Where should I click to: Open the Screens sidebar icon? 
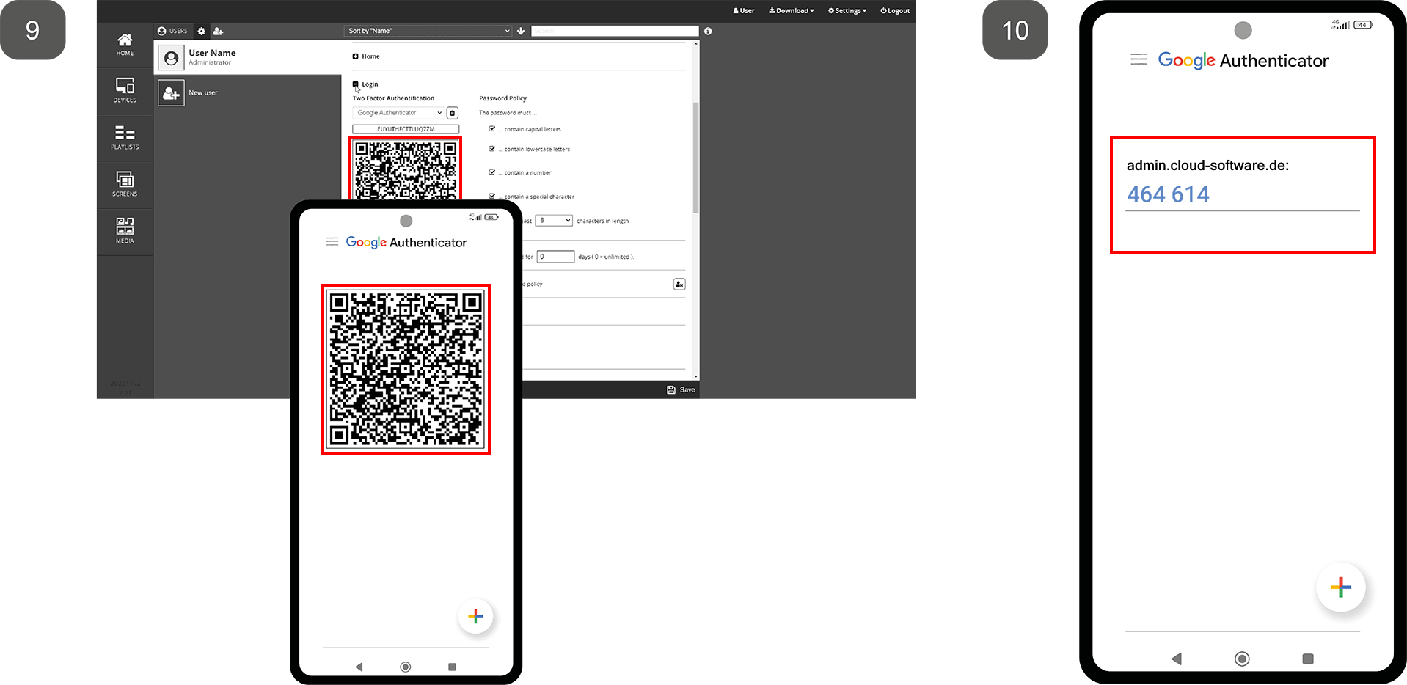click(x=125, y=183)
